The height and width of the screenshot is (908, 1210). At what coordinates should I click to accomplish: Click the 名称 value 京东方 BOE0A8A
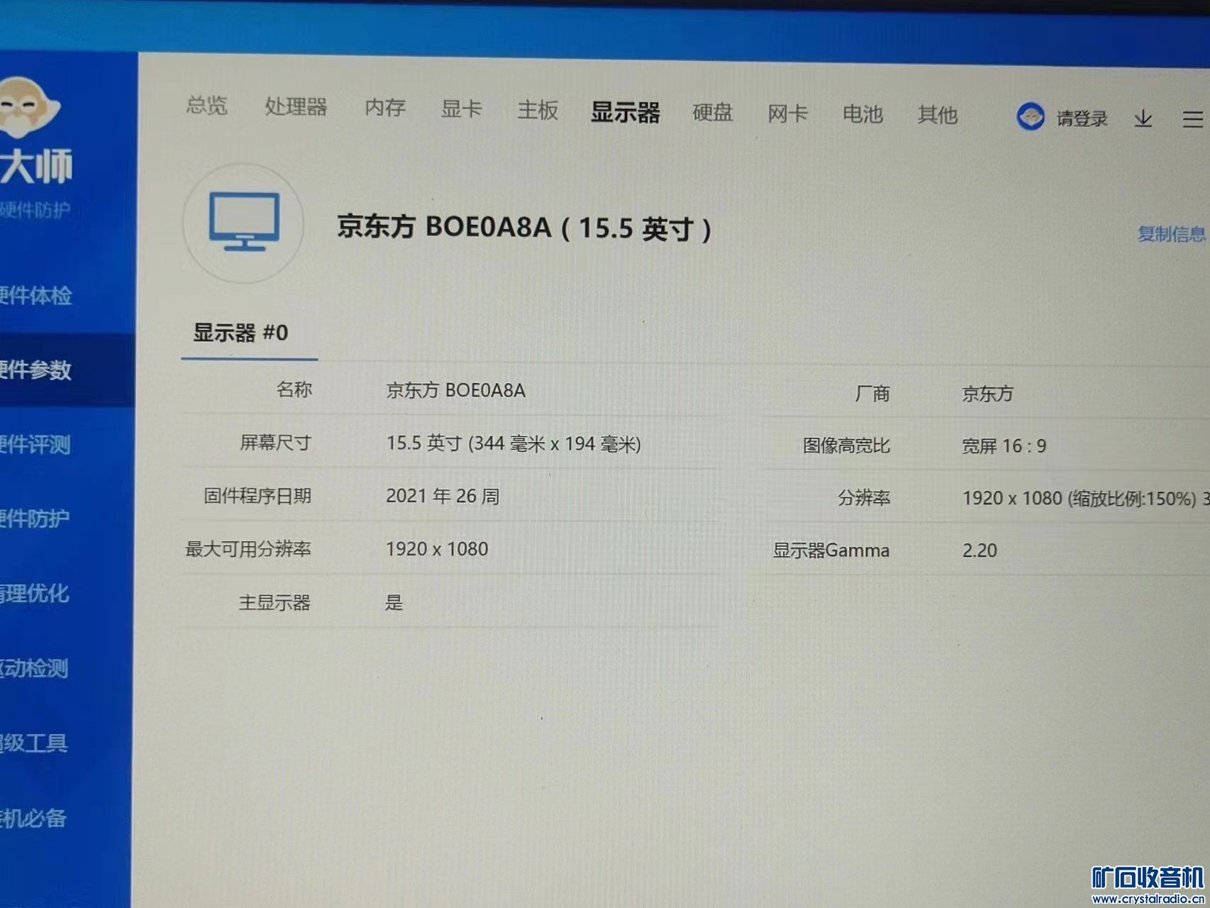pos(456,391)
